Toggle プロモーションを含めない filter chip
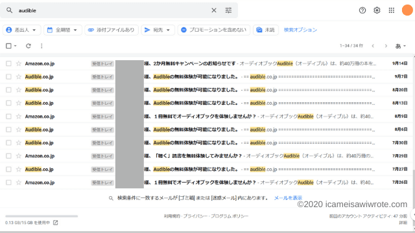 point(213,30)
